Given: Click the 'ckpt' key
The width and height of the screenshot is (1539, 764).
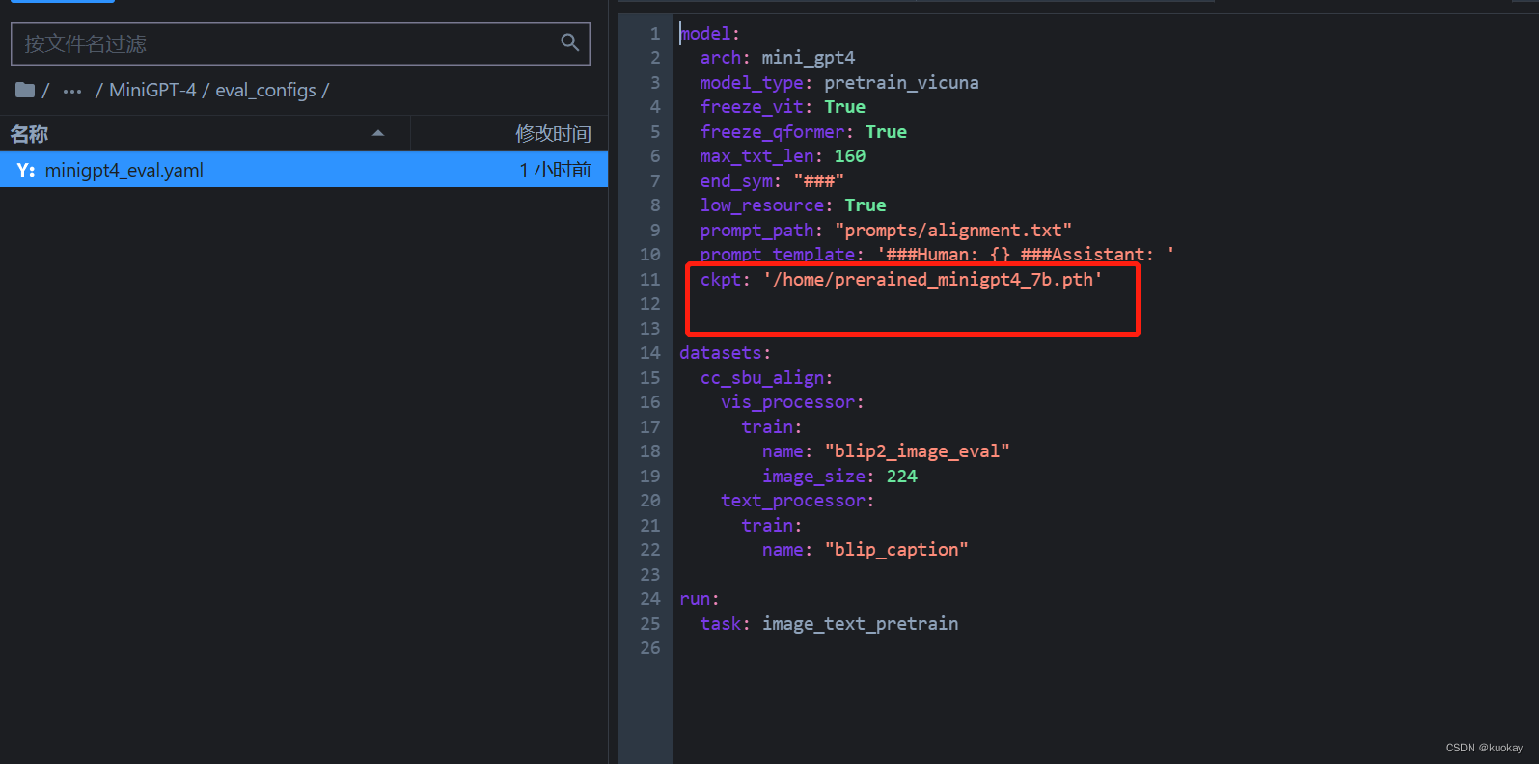Looking at the screenshot, I should [721, 280].
